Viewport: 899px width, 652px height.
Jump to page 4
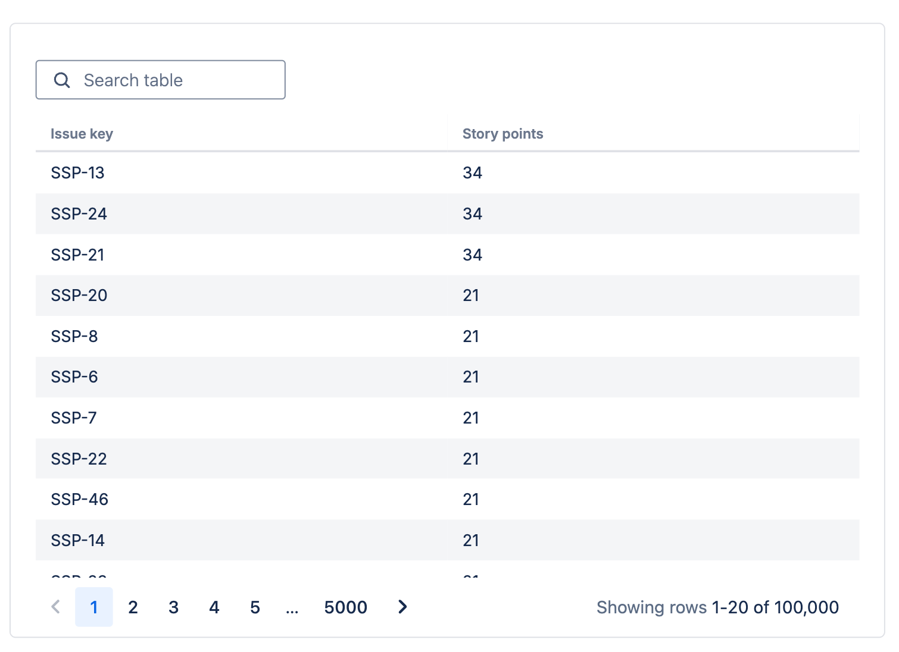[x=214, y=607]
